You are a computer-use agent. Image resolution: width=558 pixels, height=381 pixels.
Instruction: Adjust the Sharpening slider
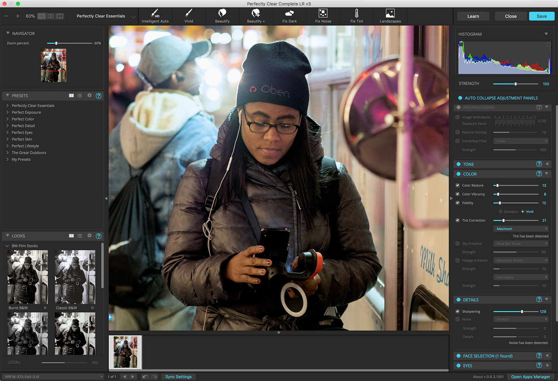[522, 312]
